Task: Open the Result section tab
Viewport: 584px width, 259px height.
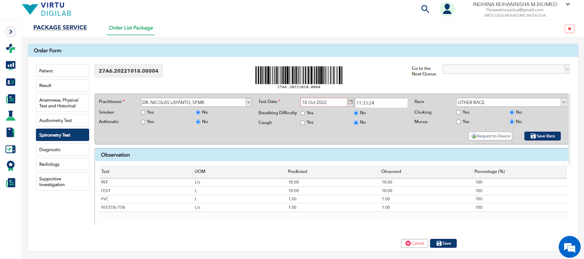Action: [62, 85]
